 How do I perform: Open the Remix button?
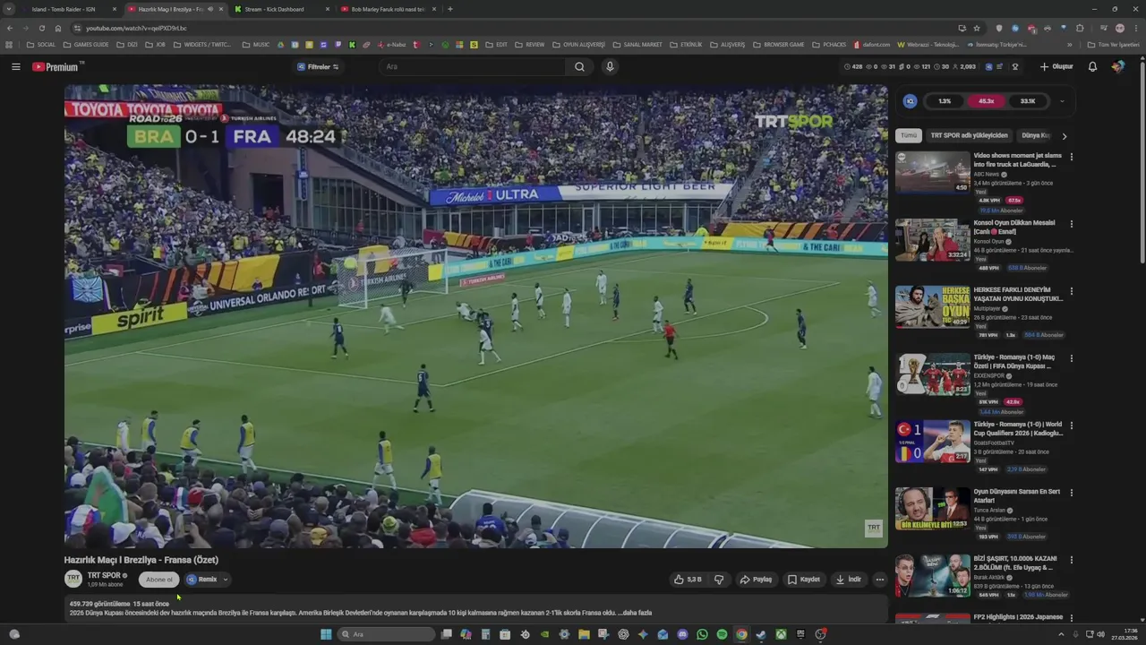coord(201,580)
